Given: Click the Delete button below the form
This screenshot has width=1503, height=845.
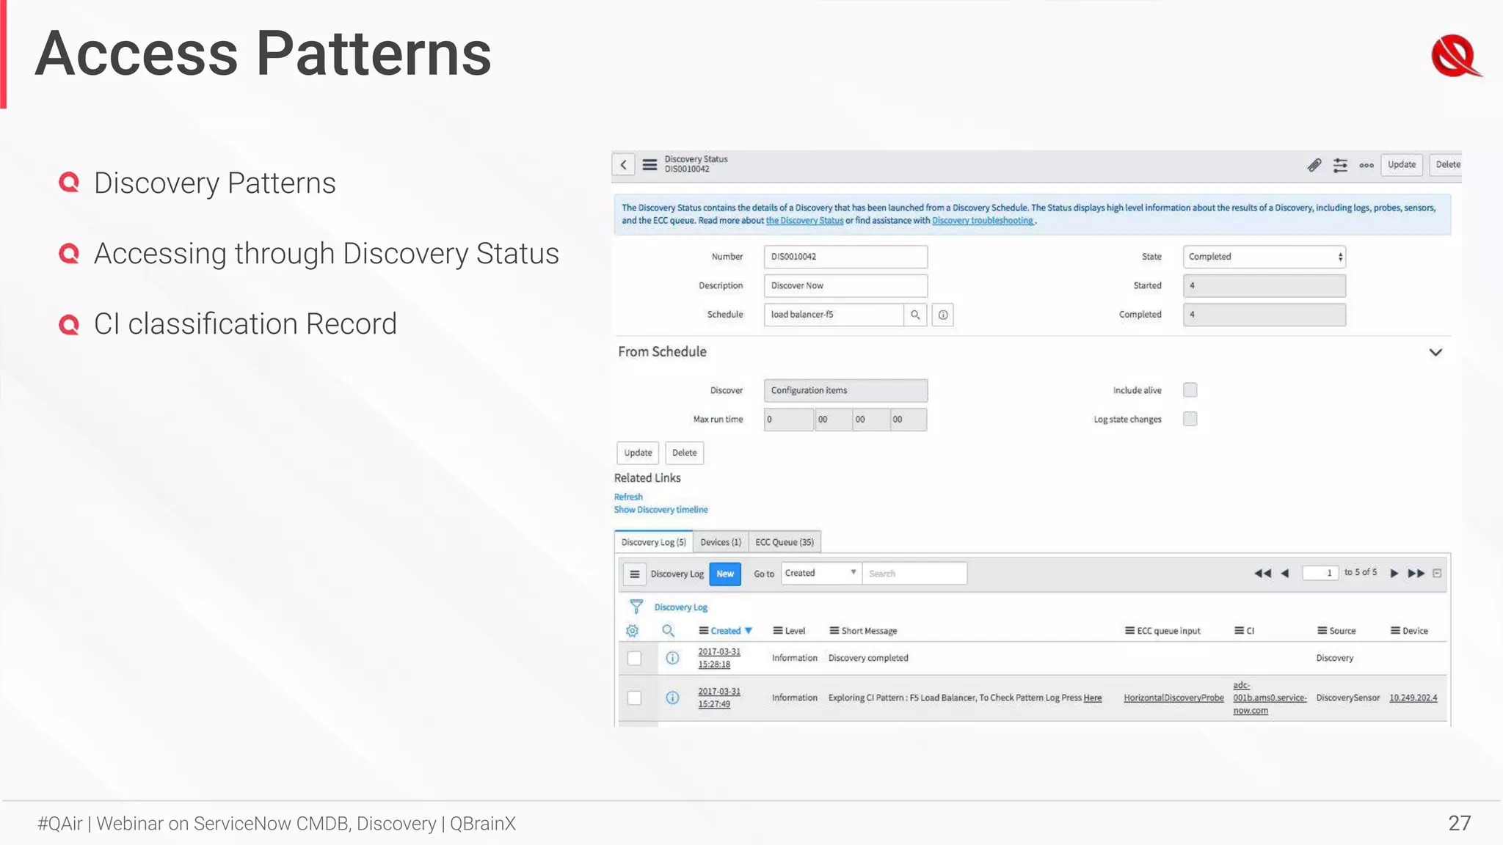Looking at the screenshot, I should [684, 453].
